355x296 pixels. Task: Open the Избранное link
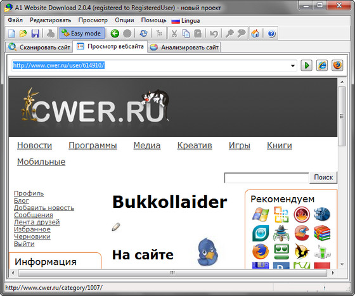coord(32,229)
